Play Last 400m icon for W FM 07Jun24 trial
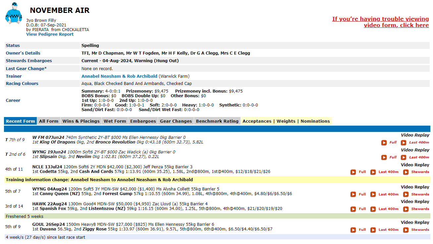The width and height of the screenshot is (433, 244). pos(403,142)
